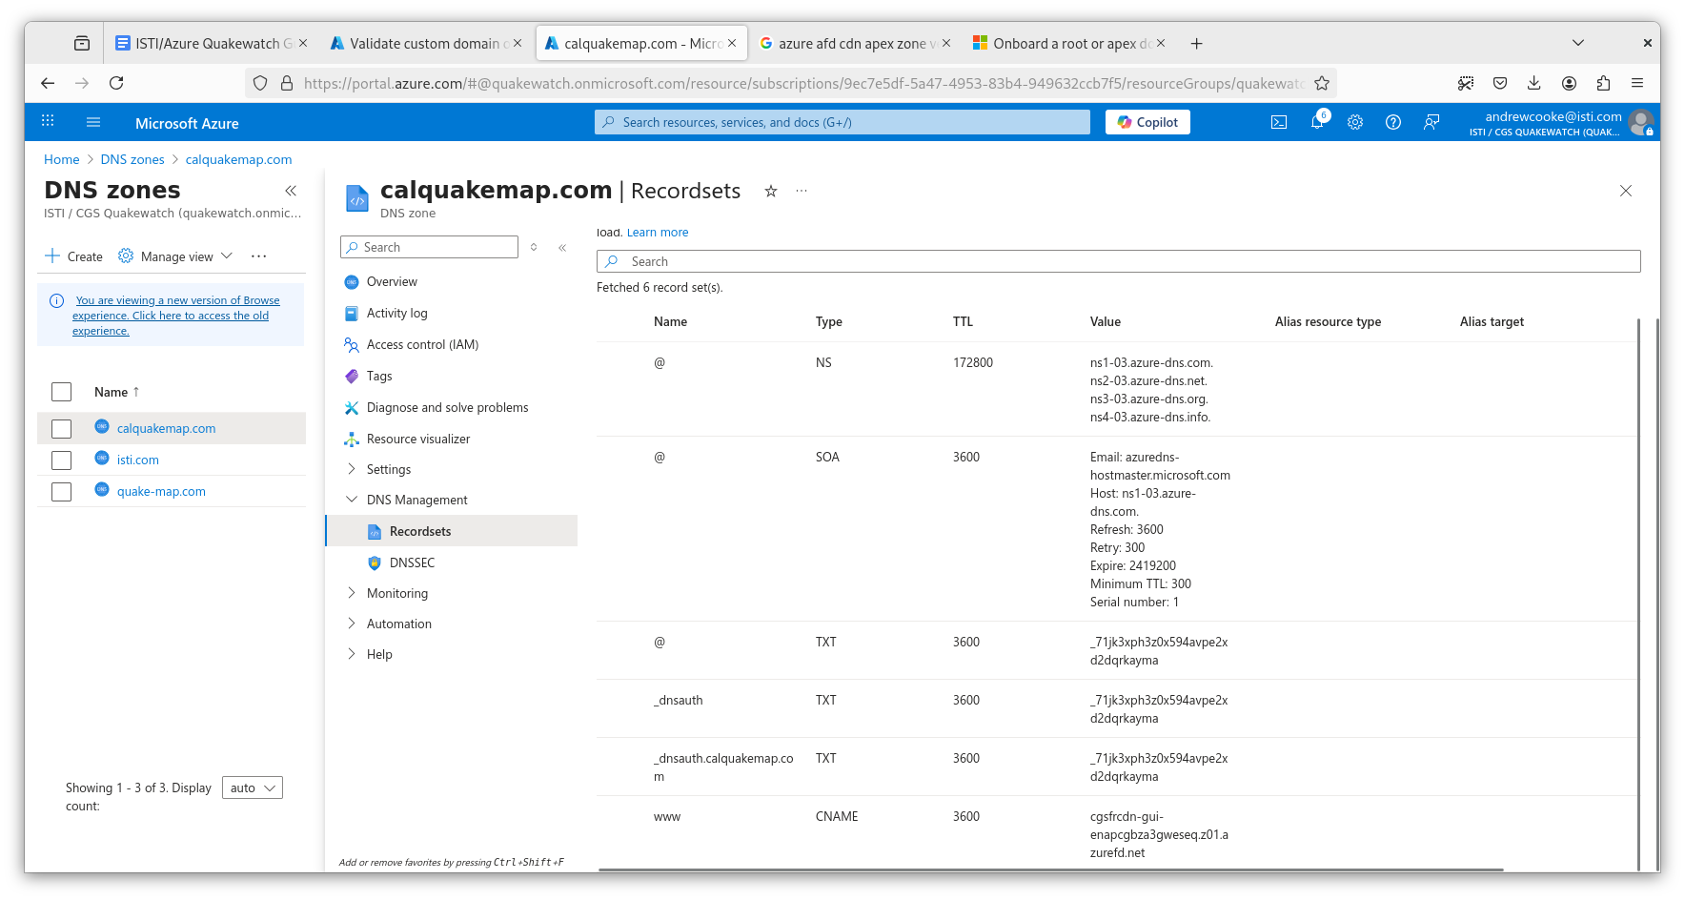Switch to Validate custom domain browser tab
Screen dimensions: 1685x900
[x=425, y=43]
